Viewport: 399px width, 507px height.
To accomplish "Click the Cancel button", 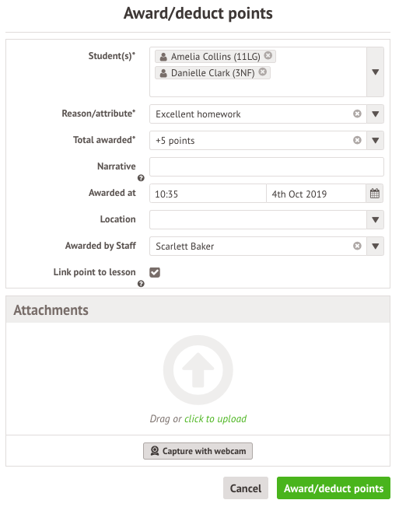I will (x=246, y=488).
